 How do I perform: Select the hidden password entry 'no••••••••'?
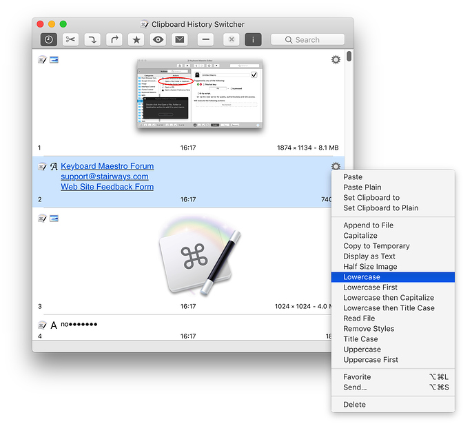79,324
